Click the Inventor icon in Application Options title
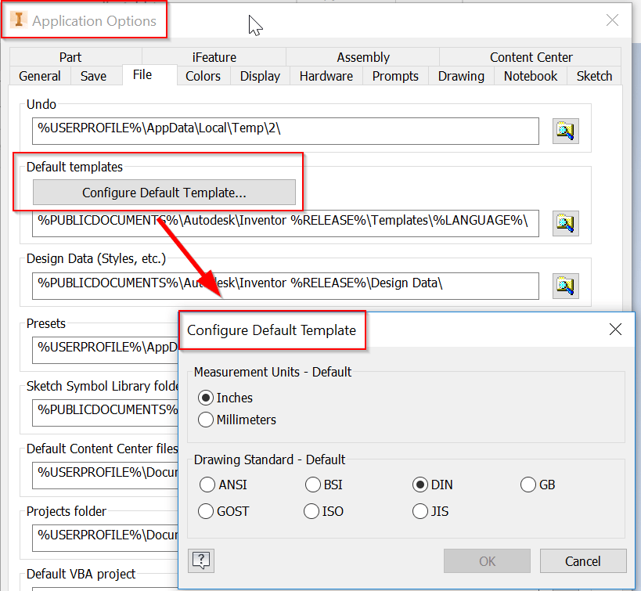The image size is (641, 591). pos(19,20)
